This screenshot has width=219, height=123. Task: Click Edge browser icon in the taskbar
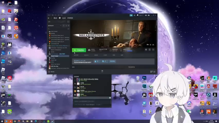(x=36, y=121)
